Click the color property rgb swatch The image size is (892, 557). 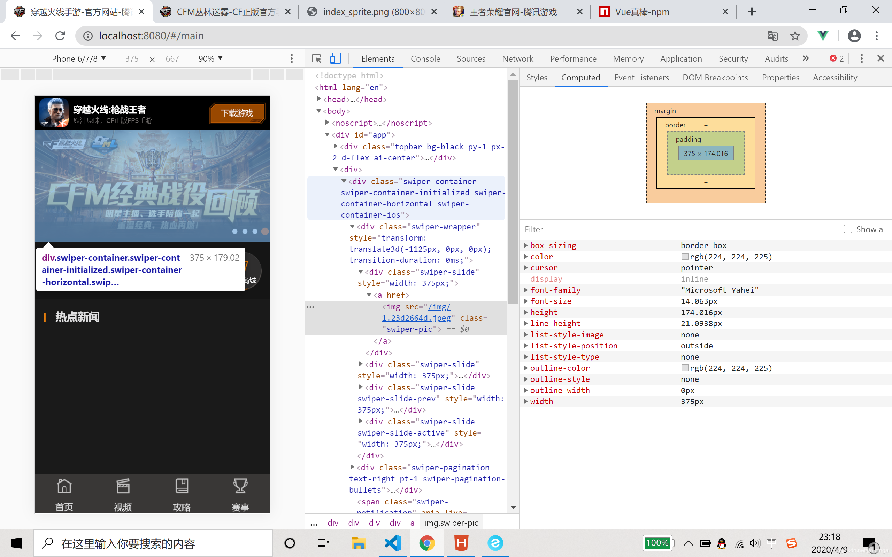[x=684, y=257]
